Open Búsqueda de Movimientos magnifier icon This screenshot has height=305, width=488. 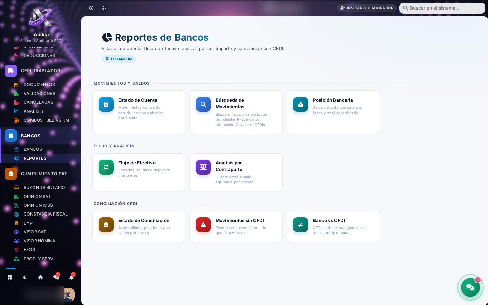pos(203,104)
